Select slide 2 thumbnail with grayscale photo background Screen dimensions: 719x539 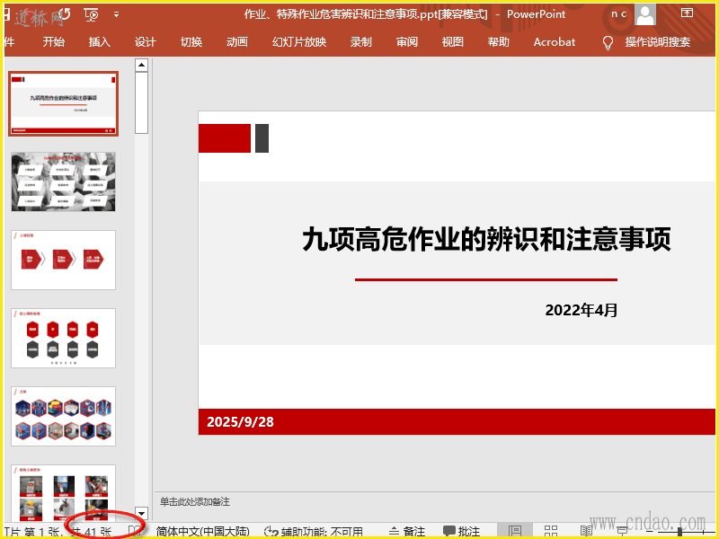[x=63, y=182]
